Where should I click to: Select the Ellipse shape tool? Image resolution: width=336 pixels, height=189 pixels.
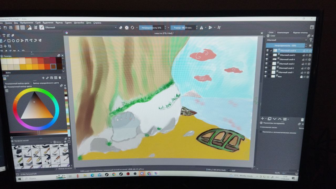click(13, 41)
